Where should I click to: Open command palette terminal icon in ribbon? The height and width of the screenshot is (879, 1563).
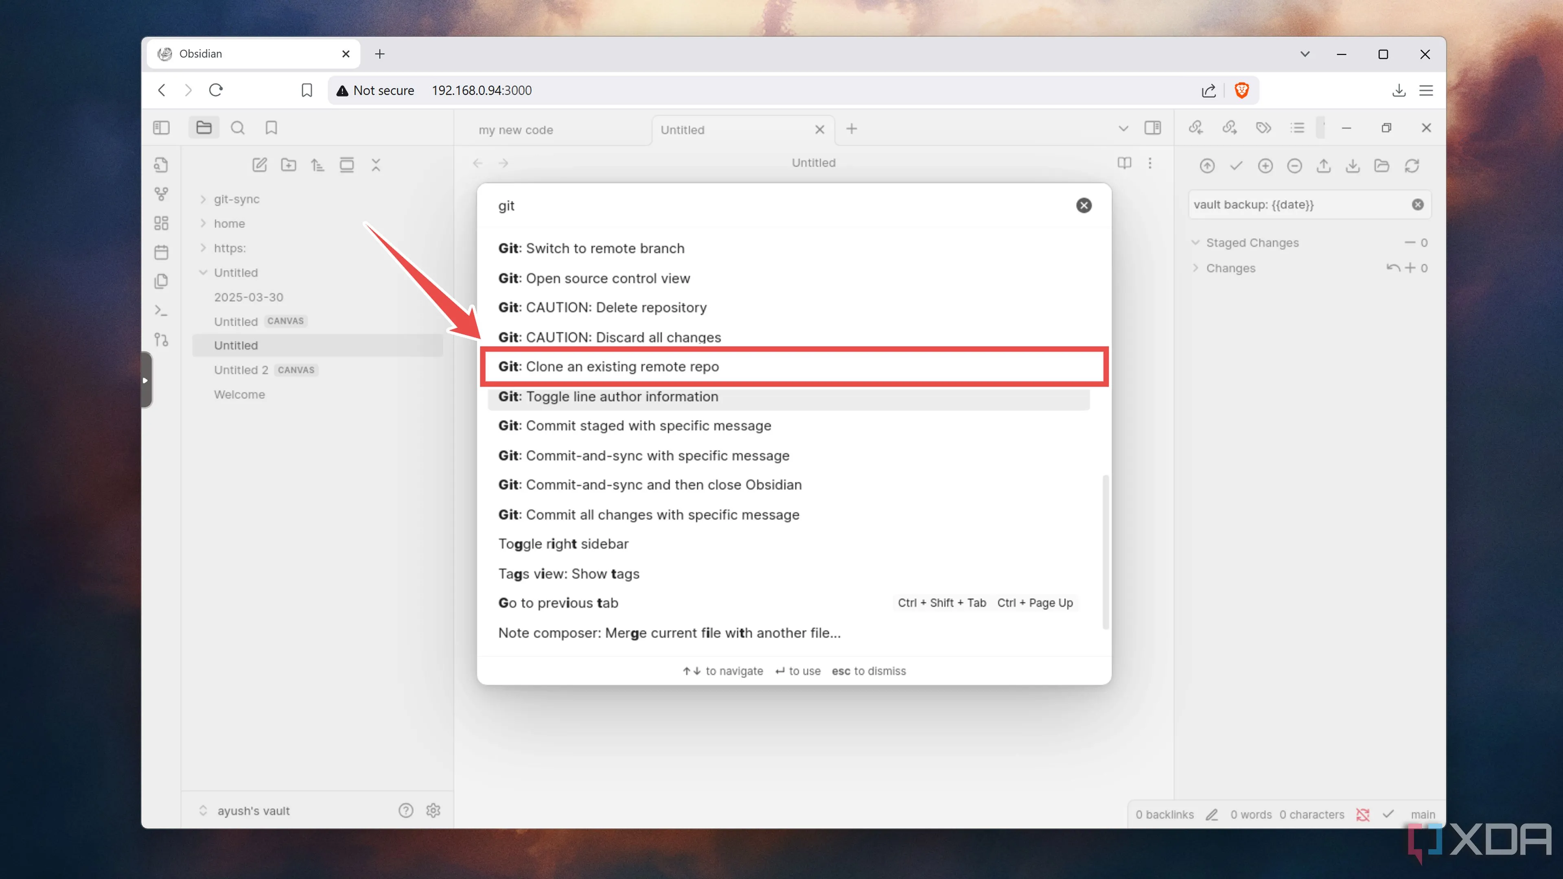point(161,310)
